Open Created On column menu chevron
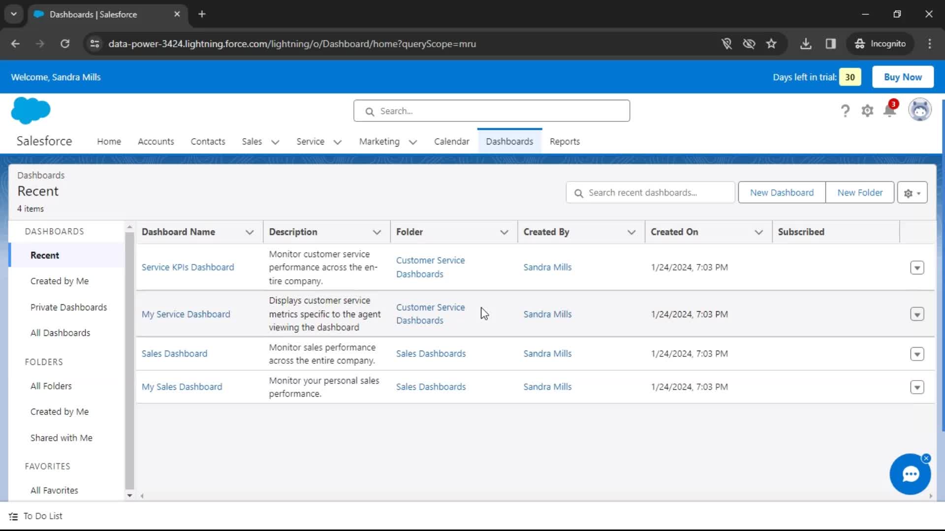This screenshot has height=531, width=945. pyautogui.click(x=759, y=232)
